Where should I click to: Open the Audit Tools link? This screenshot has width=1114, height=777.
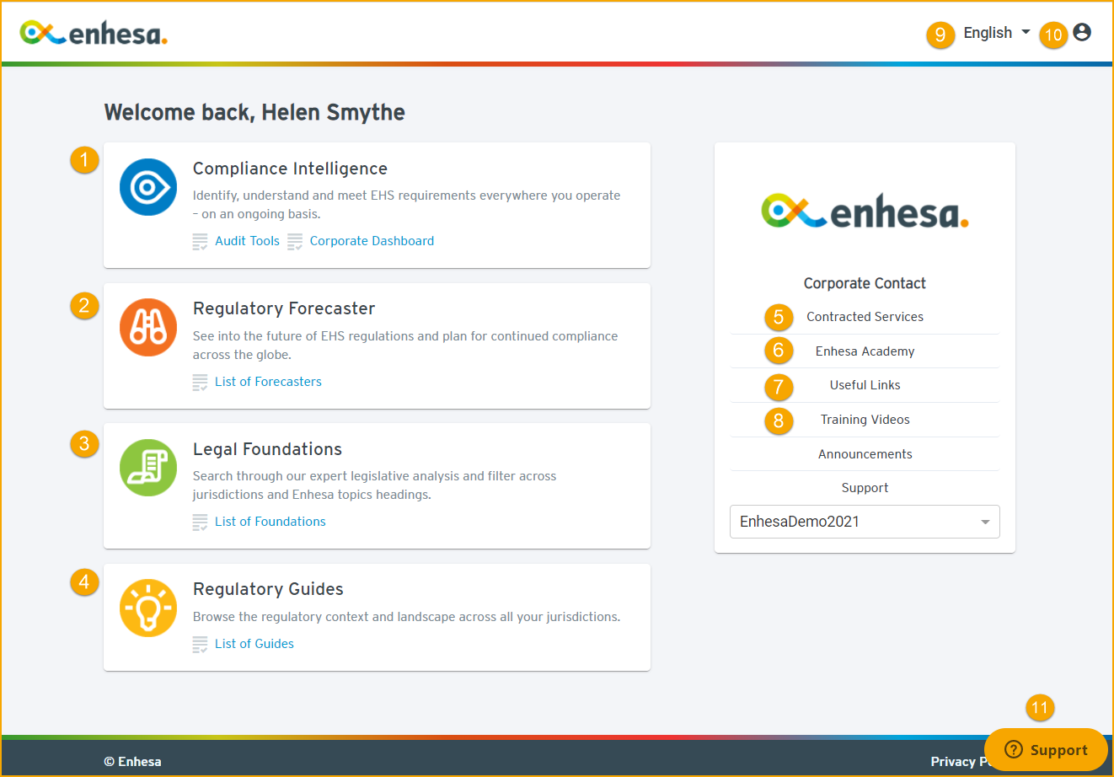[247, 241]
